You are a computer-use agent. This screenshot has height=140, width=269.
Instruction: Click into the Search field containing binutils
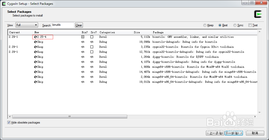(x=63, y=25)
